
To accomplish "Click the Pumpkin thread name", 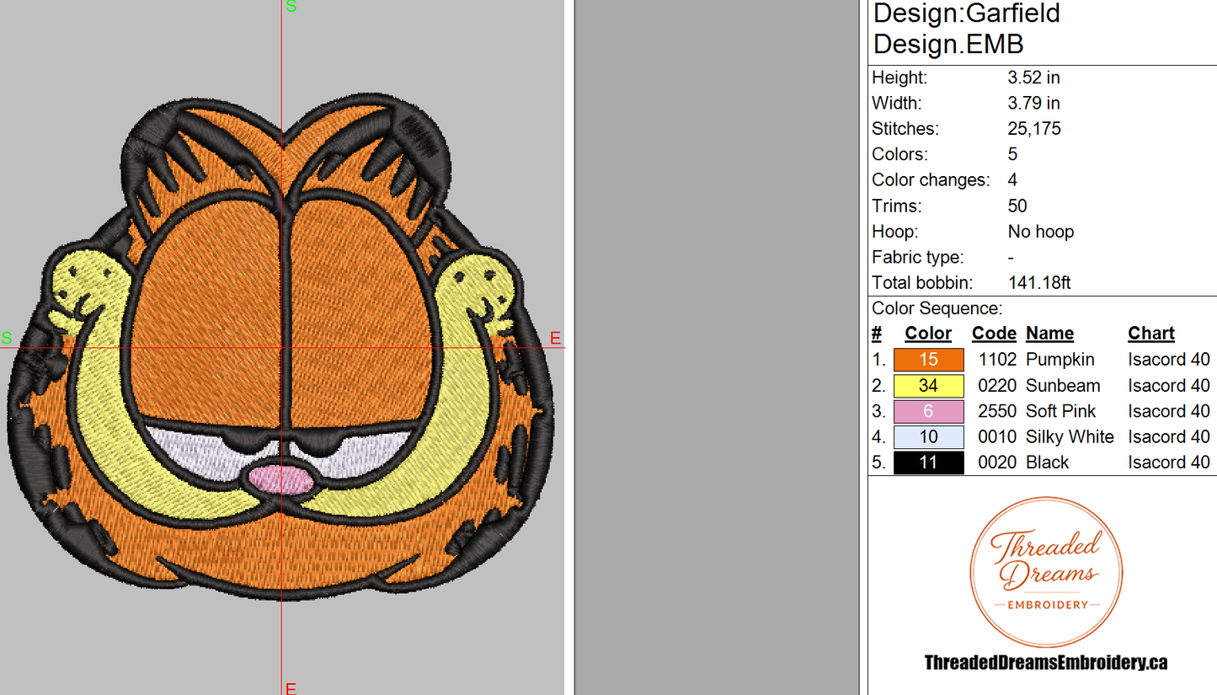I will tap(1060, 360).
